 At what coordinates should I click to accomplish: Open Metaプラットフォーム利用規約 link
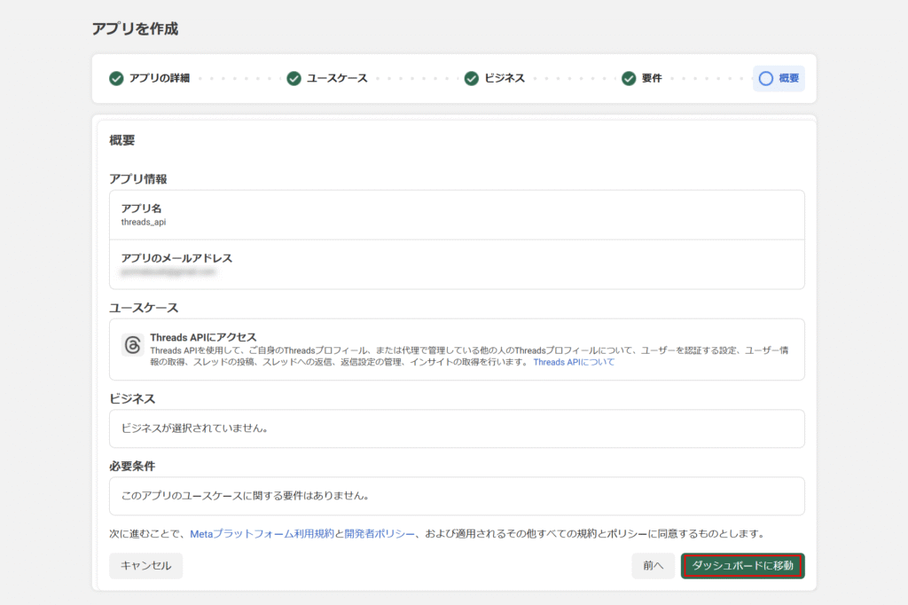(x=262, y=534)
